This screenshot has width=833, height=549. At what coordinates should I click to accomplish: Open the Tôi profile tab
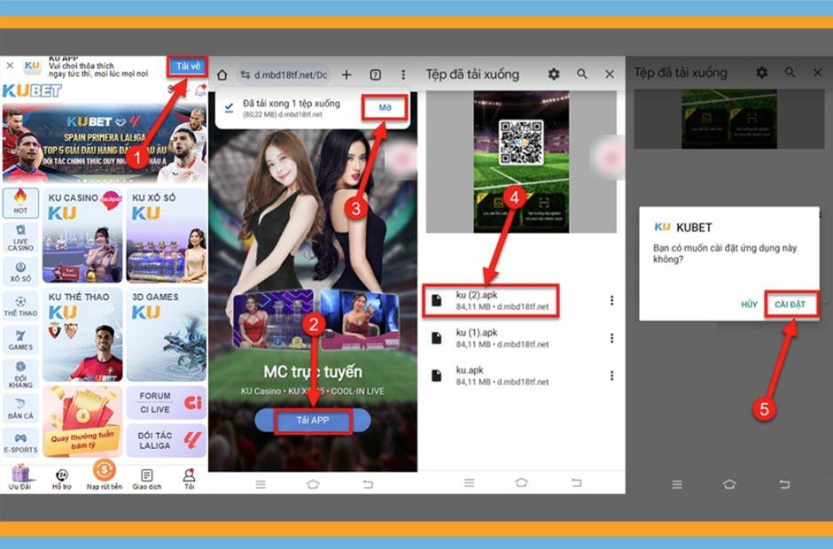point(189,479)
